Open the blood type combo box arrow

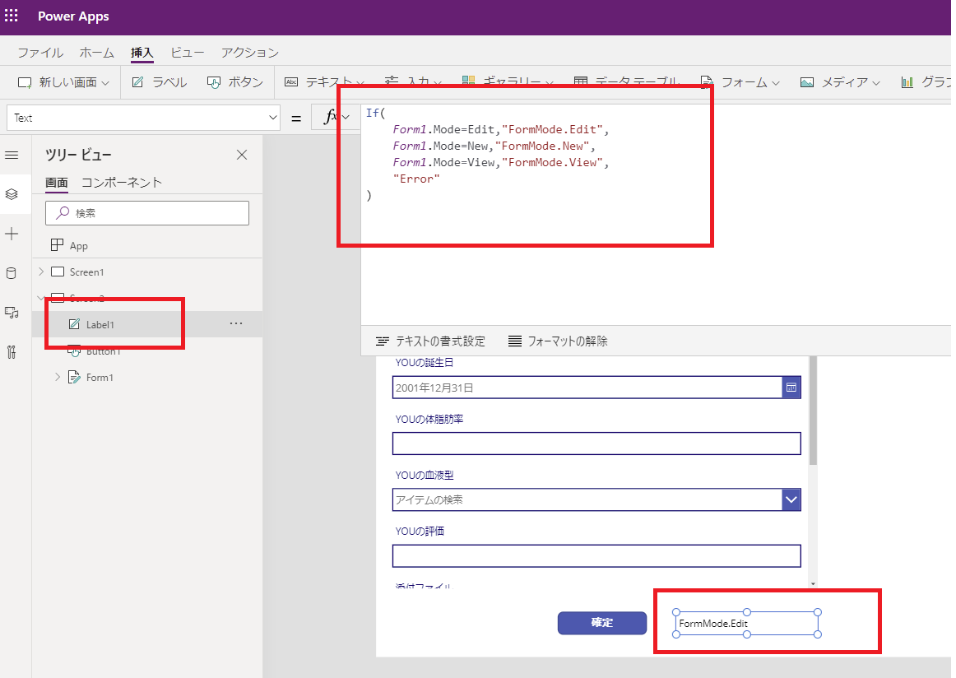point(791,499)
